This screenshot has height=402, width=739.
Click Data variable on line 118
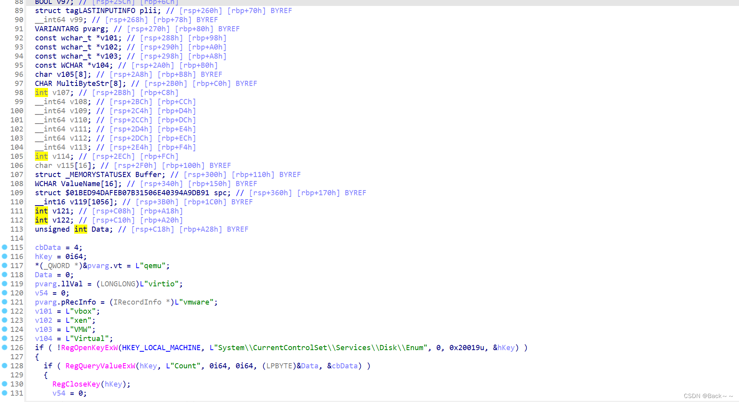point(44,275)
